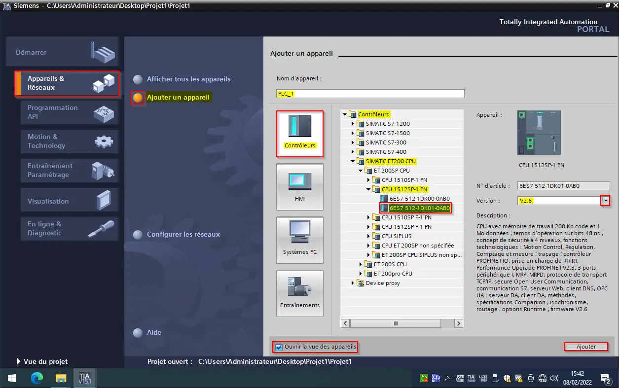The width and height of the screenshot is (619, 388).
Task: Pick the Systèmes PC device category
Action: point(300,240)
